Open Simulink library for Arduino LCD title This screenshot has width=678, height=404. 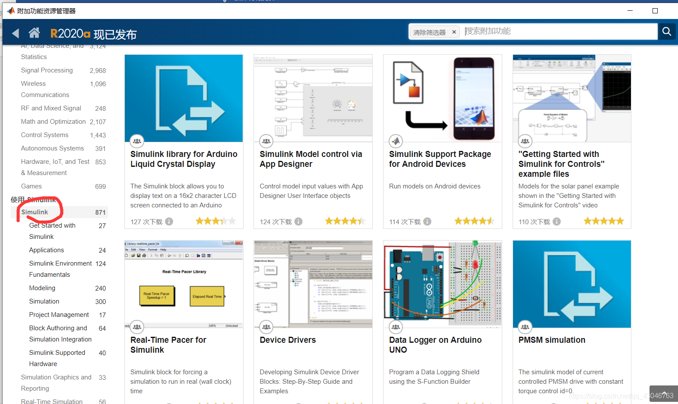click(x=184, y=159)
